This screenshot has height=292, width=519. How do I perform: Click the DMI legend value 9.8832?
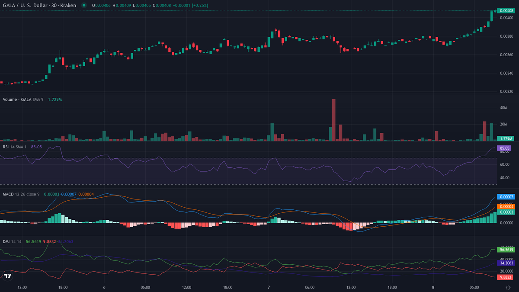(x=50, y=241)
